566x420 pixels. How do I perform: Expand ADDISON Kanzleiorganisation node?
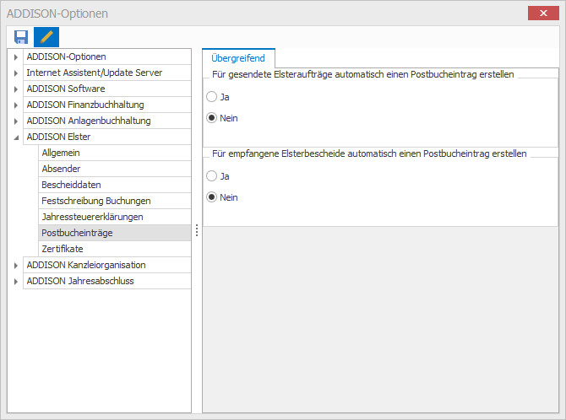click(x=15, y=266)
